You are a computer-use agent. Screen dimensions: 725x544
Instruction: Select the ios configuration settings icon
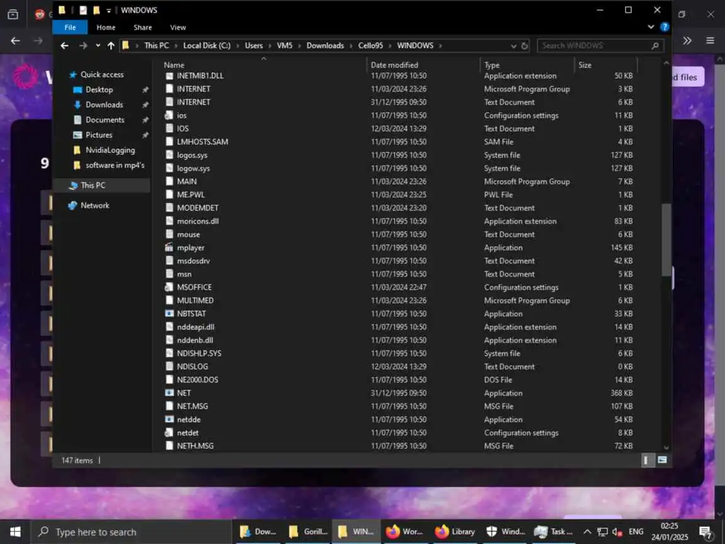169,115
